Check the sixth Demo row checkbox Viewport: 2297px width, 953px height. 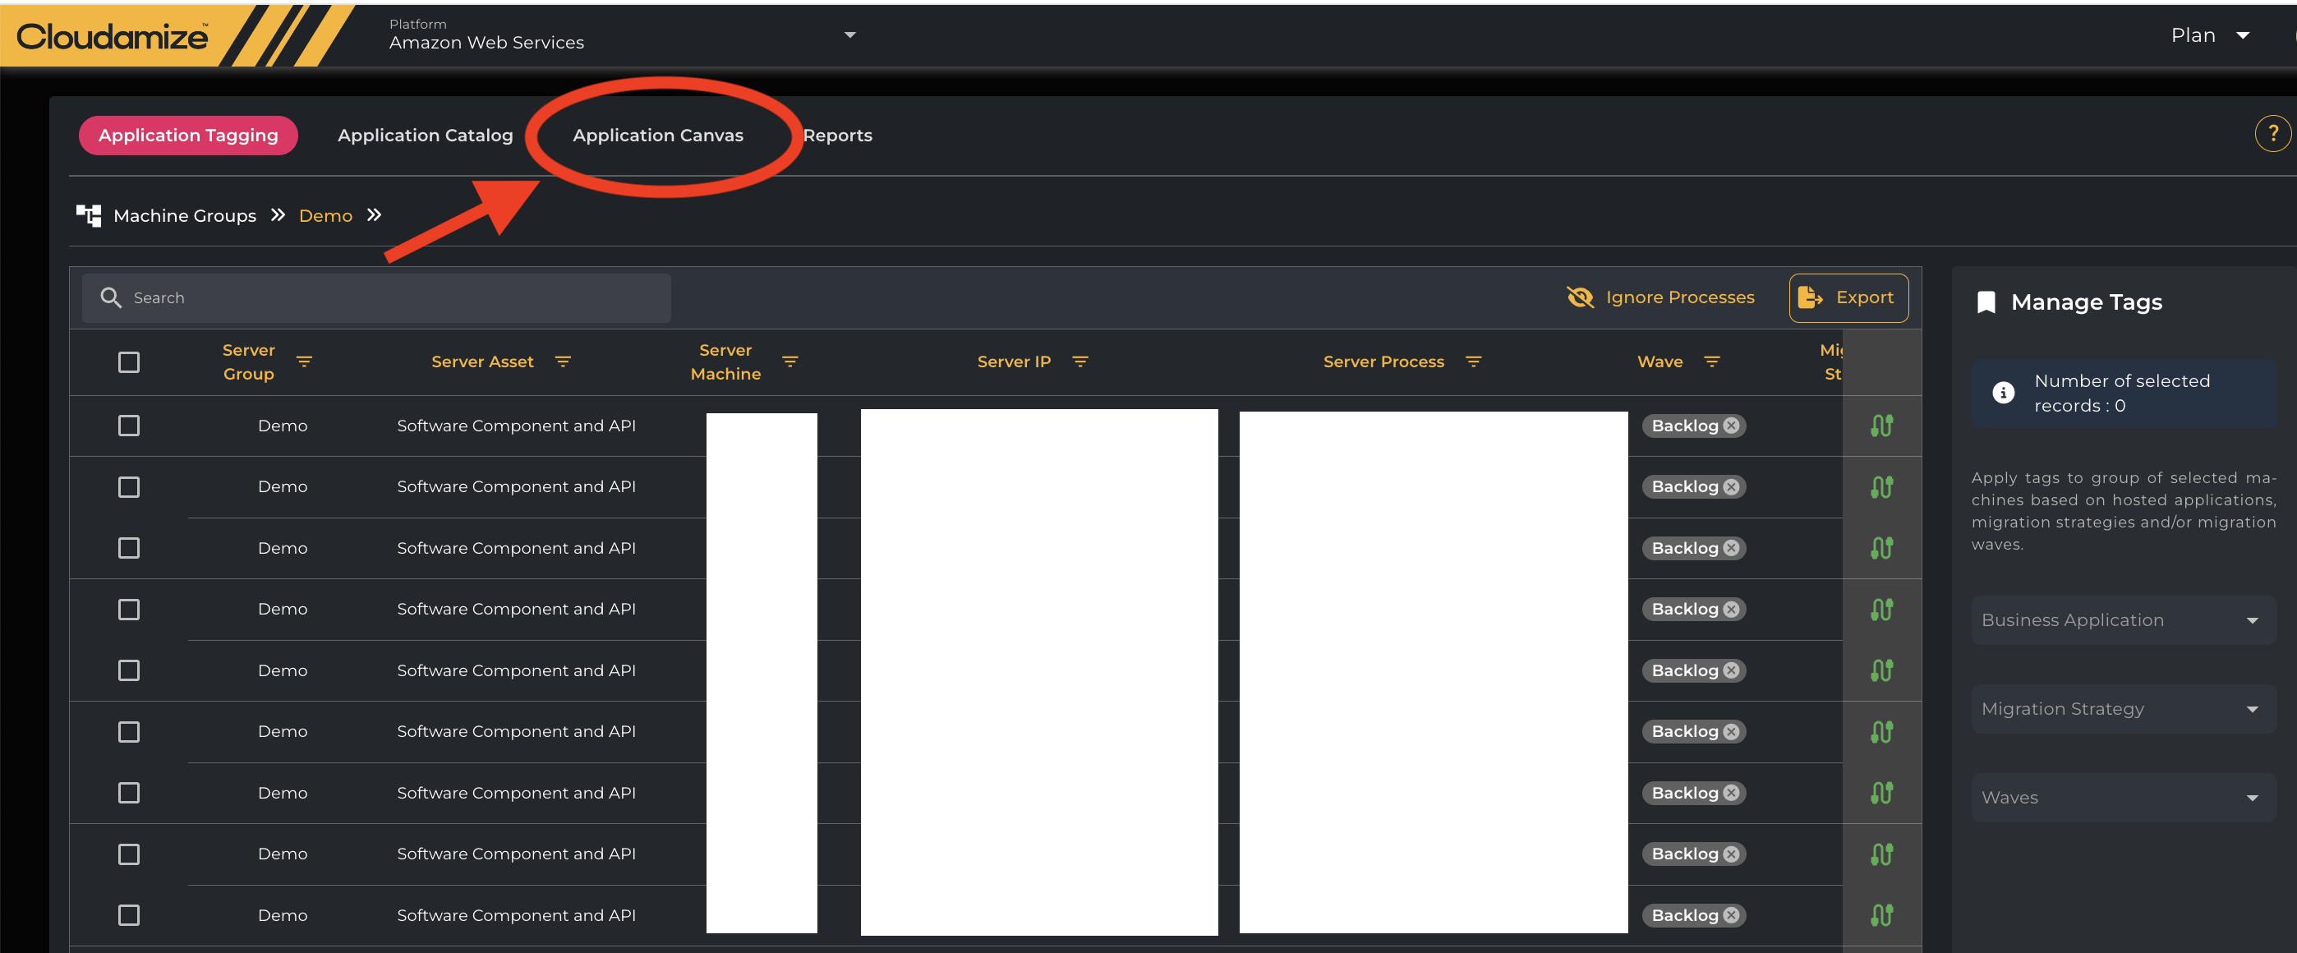coord(129,732)
